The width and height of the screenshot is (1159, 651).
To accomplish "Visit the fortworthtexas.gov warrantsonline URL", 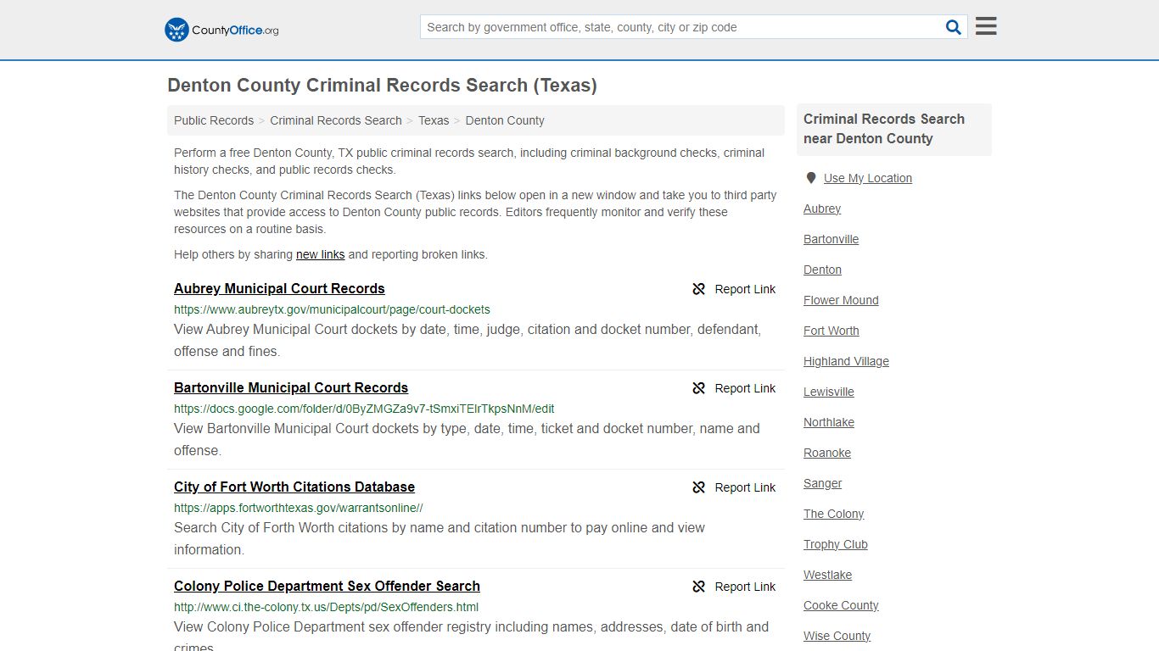I will coord(299,508).
